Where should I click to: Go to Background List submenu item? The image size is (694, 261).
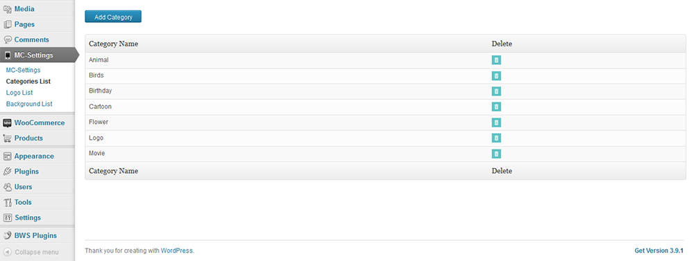click(x=29, y=105)
